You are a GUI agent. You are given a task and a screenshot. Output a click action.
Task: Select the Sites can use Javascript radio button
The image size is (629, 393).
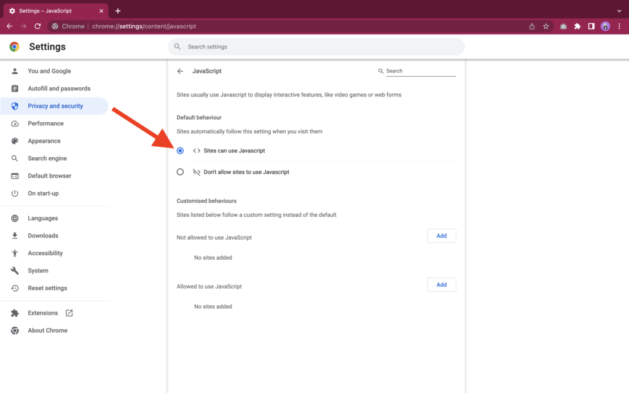(180, 150)
